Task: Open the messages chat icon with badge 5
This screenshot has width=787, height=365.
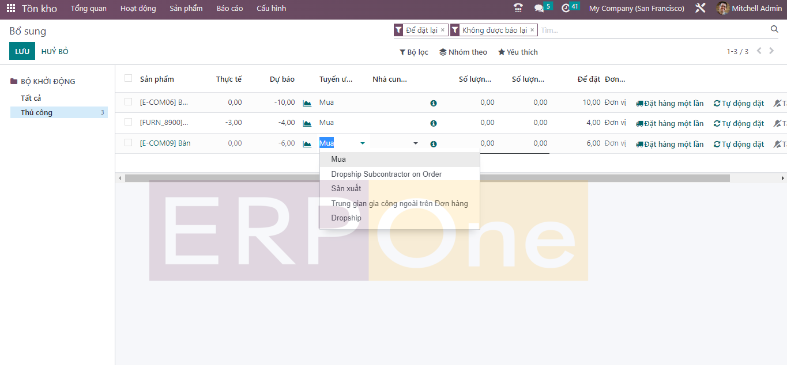Action: pyautogui.click(x=539, y=8)
